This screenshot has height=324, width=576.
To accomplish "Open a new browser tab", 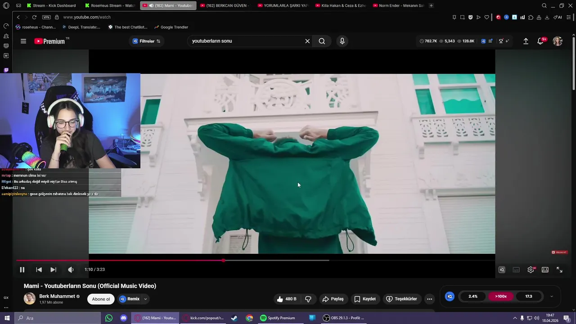I will click(431, 5).
